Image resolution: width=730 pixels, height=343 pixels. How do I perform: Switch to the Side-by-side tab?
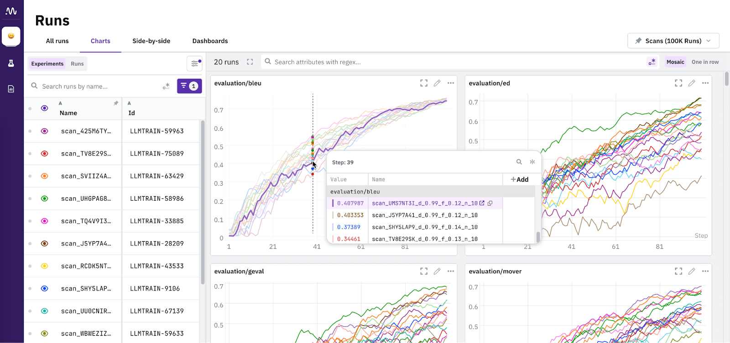coord(151,41)
